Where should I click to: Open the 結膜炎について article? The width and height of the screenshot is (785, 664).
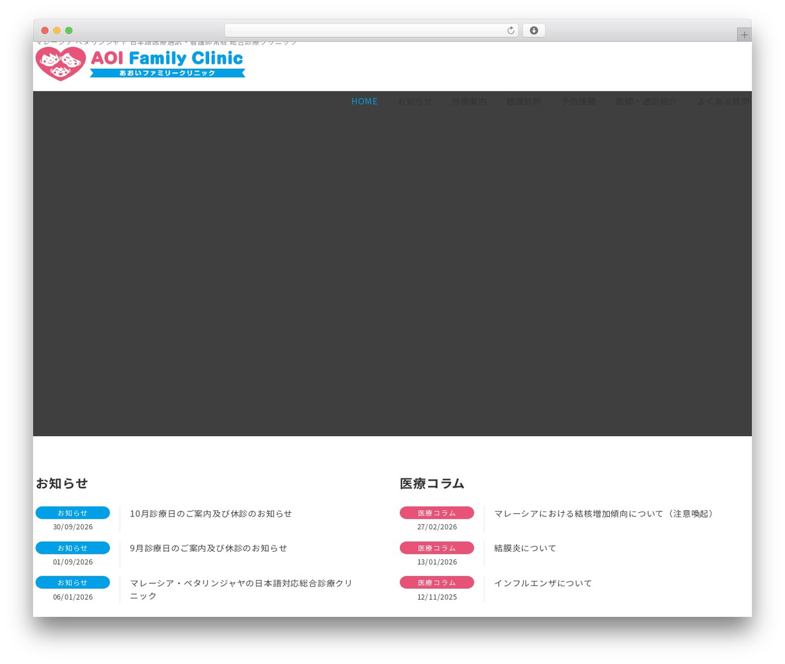coord(525,548)
